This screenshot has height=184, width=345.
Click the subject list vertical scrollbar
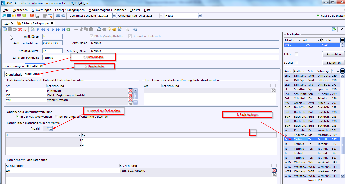(342, 145)
